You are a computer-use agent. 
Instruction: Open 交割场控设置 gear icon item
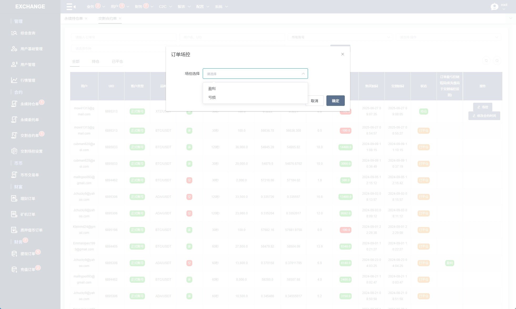pos(14,151)
